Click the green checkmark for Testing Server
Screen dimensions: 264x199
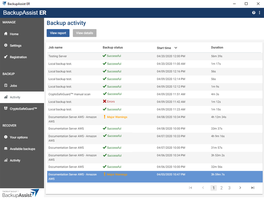pyautogui.click(x=104, y=55)
